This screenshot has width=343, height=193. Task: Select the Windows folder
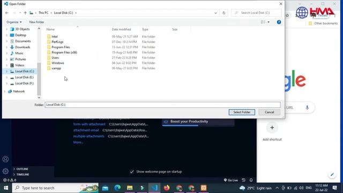pyautogui.click(x=58, y=63)
